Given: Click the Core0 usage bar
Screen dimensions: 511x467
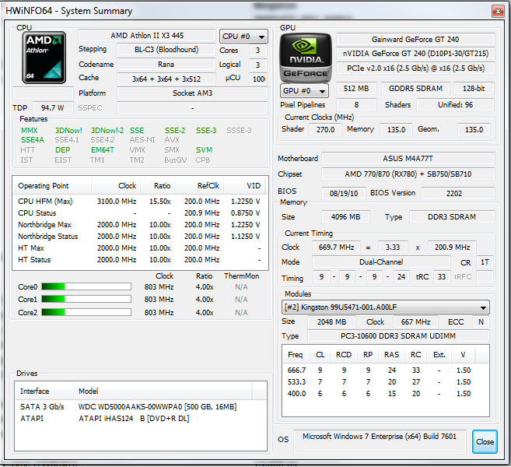Looking at the screenshot, I should (86, 286).
